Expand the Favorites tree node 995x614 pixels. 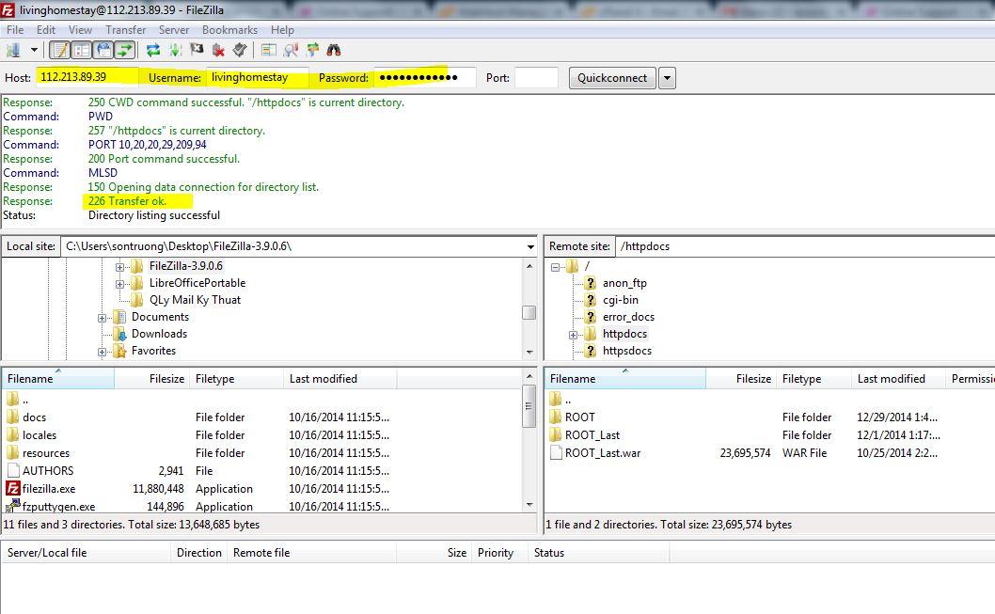[102, 352]
